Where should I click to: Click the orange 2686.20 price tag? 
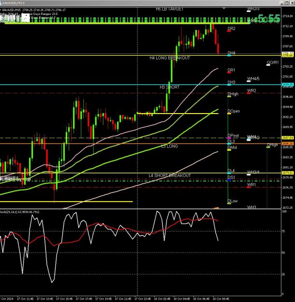[x=287, y=144]
